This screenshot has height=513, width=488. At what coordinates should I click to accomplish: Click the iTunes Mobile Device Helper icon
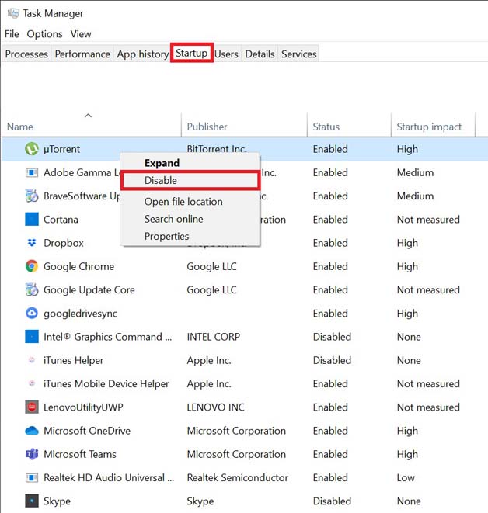tap(32, 383)
